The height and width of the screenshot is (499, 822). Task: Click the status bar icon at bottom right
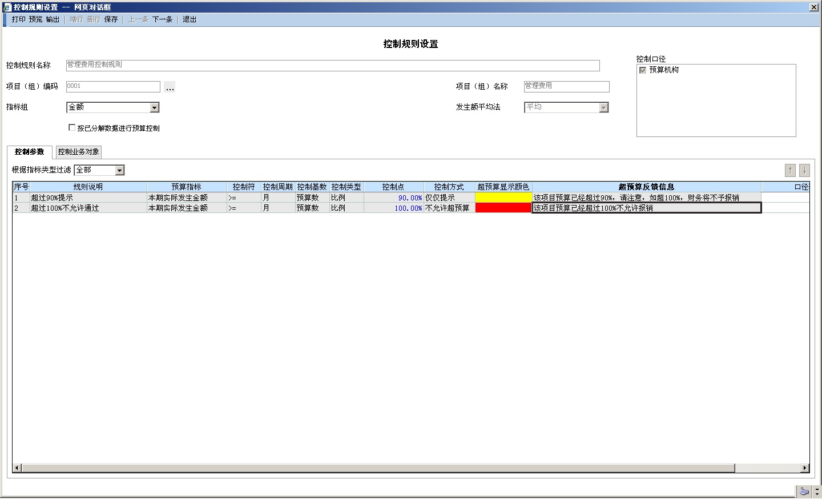(804, 491)
